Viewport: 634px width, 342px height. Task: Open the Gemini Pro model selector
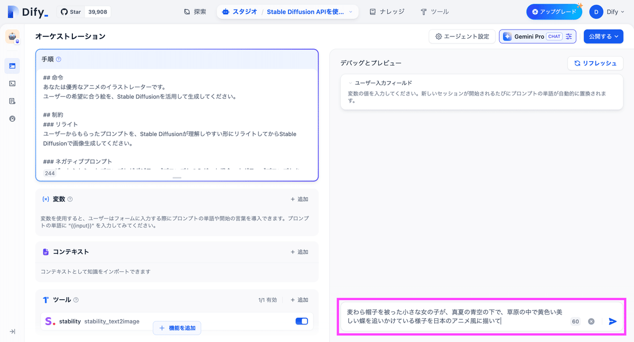coord(538,36)
